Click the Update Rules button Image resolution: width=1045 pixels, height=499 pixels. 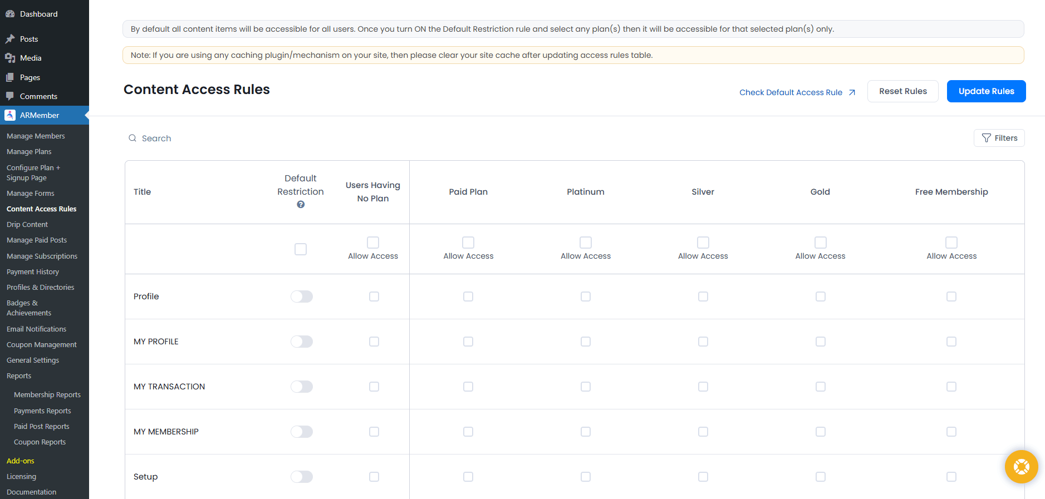tap(986, 91)
